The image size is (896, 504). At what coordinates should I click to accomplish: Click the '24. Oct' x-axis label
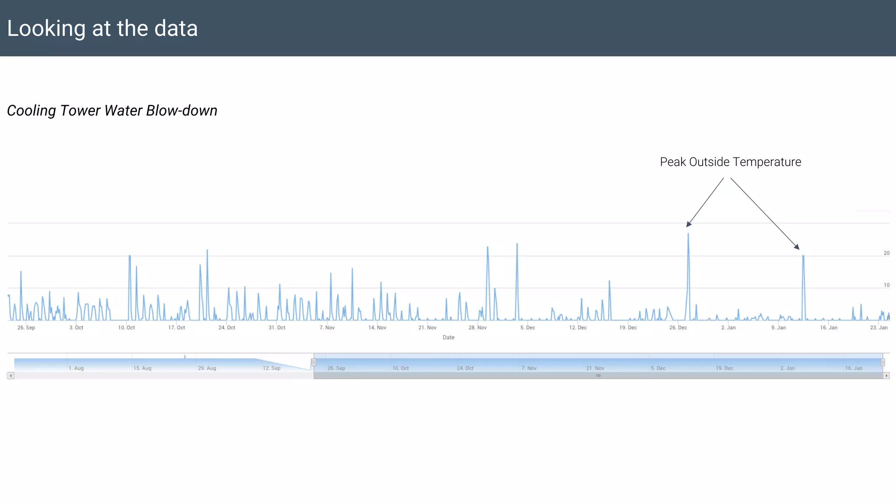227,328
